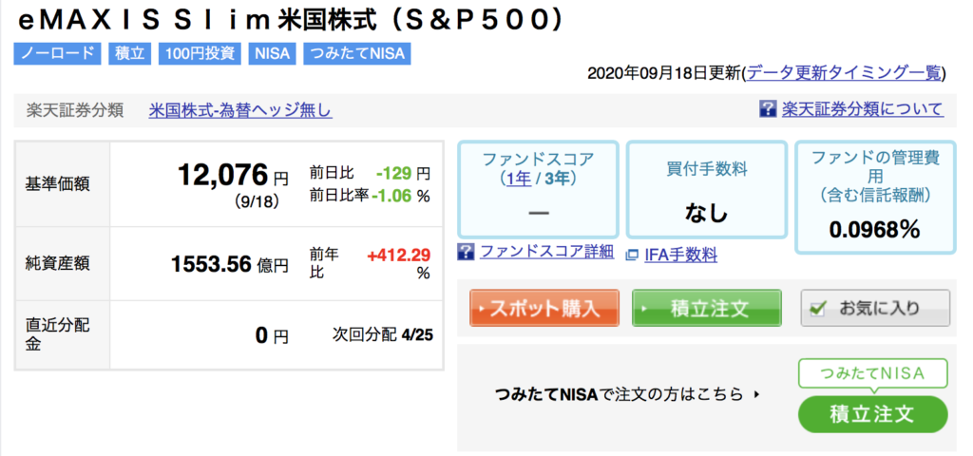The width and height of the screenshot is (973, 456).
Task: Click the 積立 blue tag
Action: pyautogui.click(x=129, y=53)
